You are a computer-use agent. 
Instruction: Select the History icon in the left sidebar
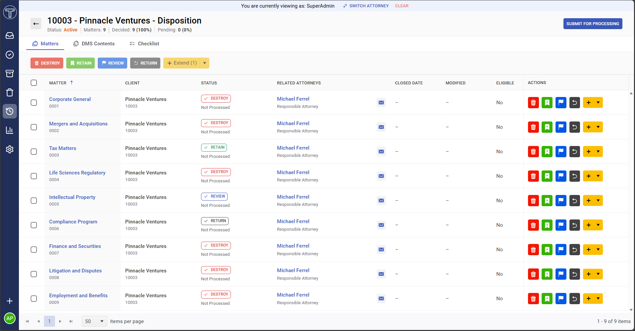(x=10, y=111)
